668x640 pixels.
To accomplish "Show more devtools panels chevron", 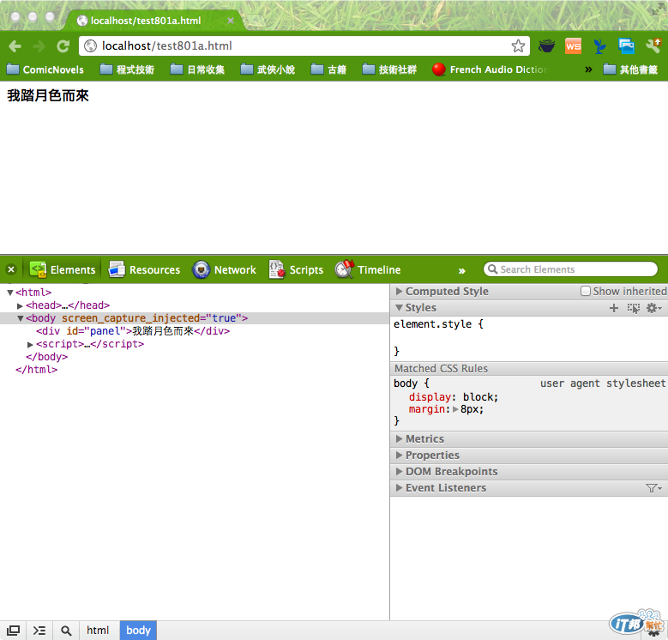I will [462, 270].
